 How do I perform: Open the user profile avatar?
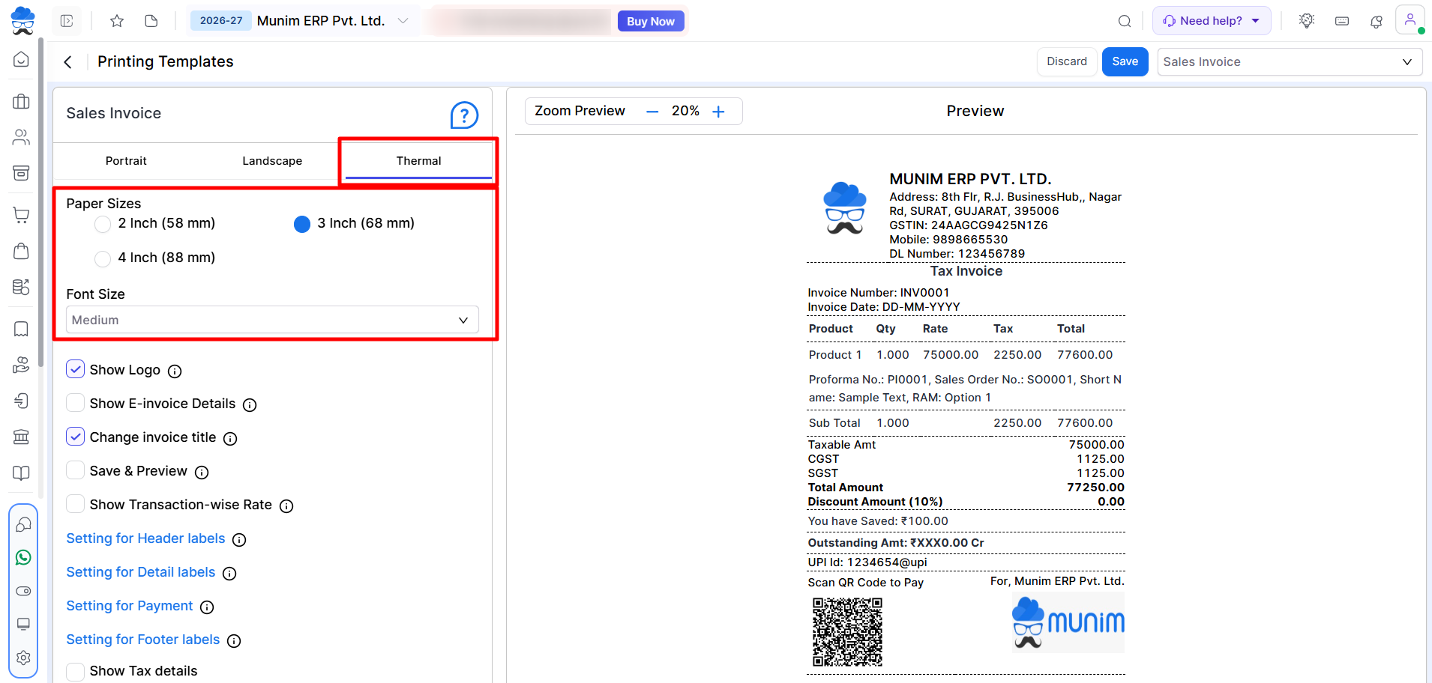pos(1410,20)
